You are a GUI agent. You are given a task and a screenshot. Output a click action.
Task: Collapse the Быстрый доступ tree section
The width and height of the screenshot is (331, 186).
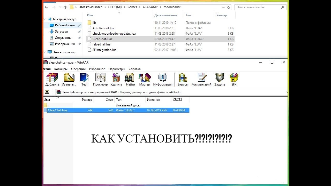point(45,19)
